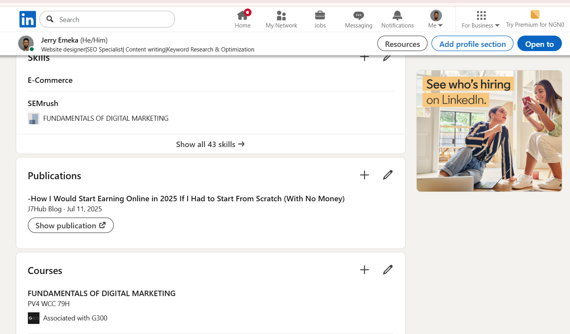Expand the For Business dropdown menu
Viewport: 570px width, 334px height.
click(x=481, y=19)
